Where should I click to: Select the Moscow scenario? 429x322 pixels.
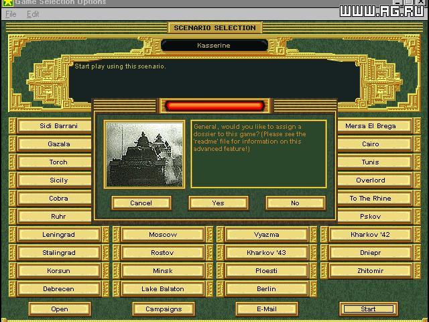(163, 235)
